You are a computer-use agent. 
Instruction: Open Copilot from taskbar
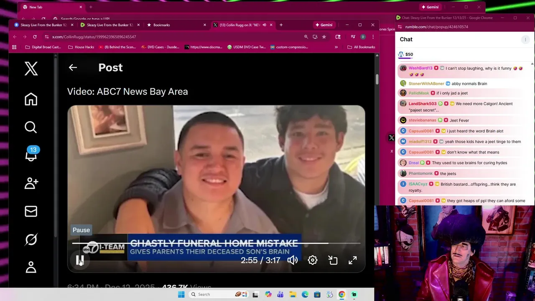click(268, 294)
